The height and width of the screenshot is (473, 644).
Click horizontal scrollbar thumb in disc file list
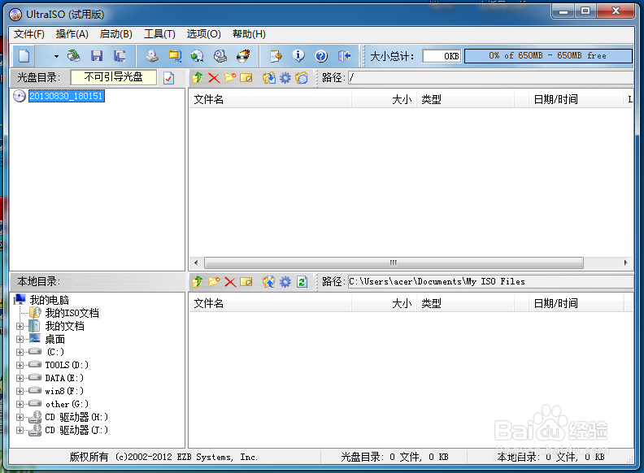click(x=394, y=263)
